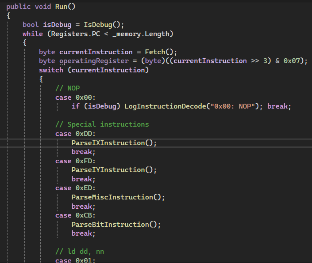Click the Special instructions comment
The image size is (312, 263).
[x=102, y=124]
